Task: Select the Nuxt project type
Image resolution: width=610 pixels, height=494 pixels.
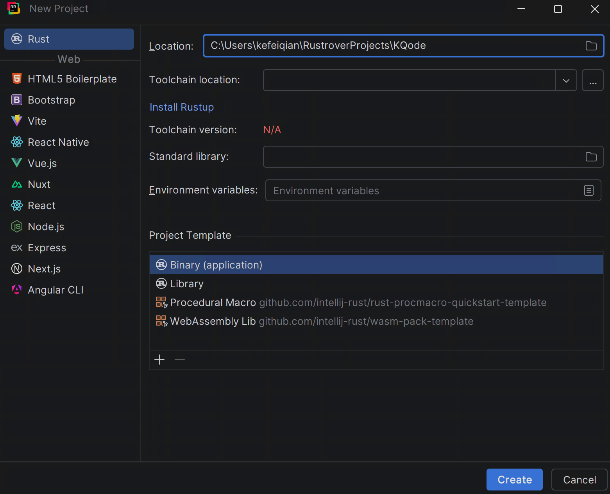Action: (x=69, y=184)
